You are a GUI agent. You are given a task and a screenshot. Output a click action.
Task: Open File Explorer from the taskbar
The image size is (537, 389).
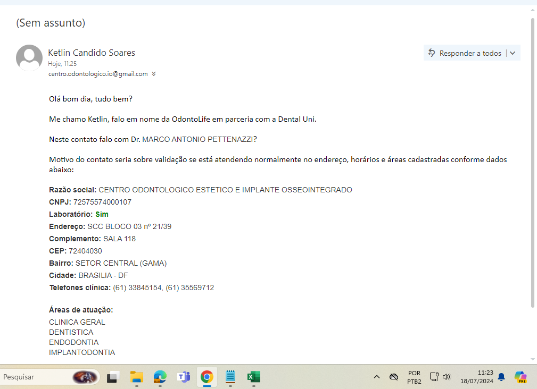[x=137, y=377]
